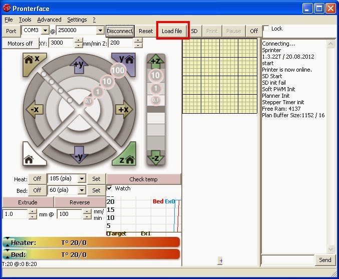This screenshot has width=339, height=279.
Task: Click the XY feedrate field 3000
Action: (62, 43)
